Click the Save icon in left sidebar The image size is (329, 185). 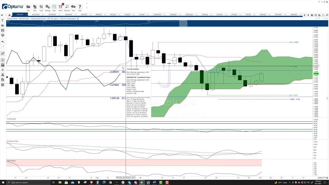point(3,30)
